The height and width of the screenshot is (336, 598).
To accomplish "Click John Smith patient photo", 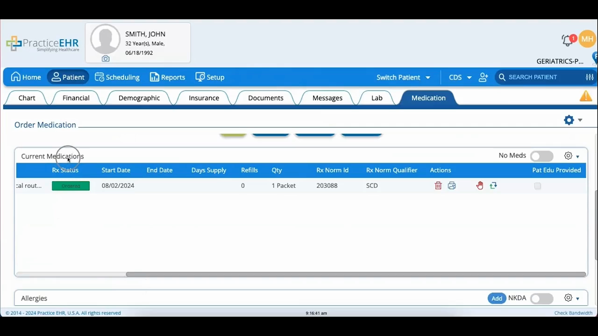I will pyautogui.click(x=106, y=39).
